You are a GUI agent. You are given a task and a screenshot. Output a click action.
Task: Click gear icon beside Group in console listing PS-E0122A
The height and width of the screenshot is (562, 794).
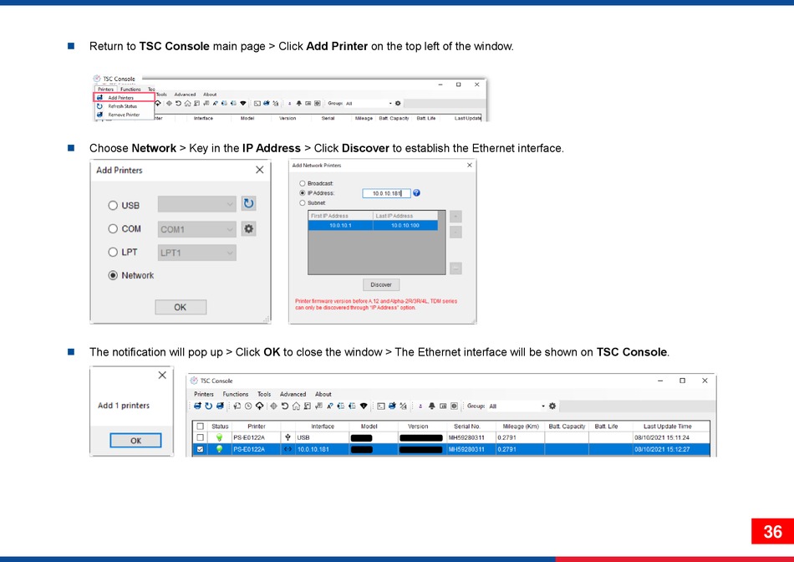coord(552,406)
